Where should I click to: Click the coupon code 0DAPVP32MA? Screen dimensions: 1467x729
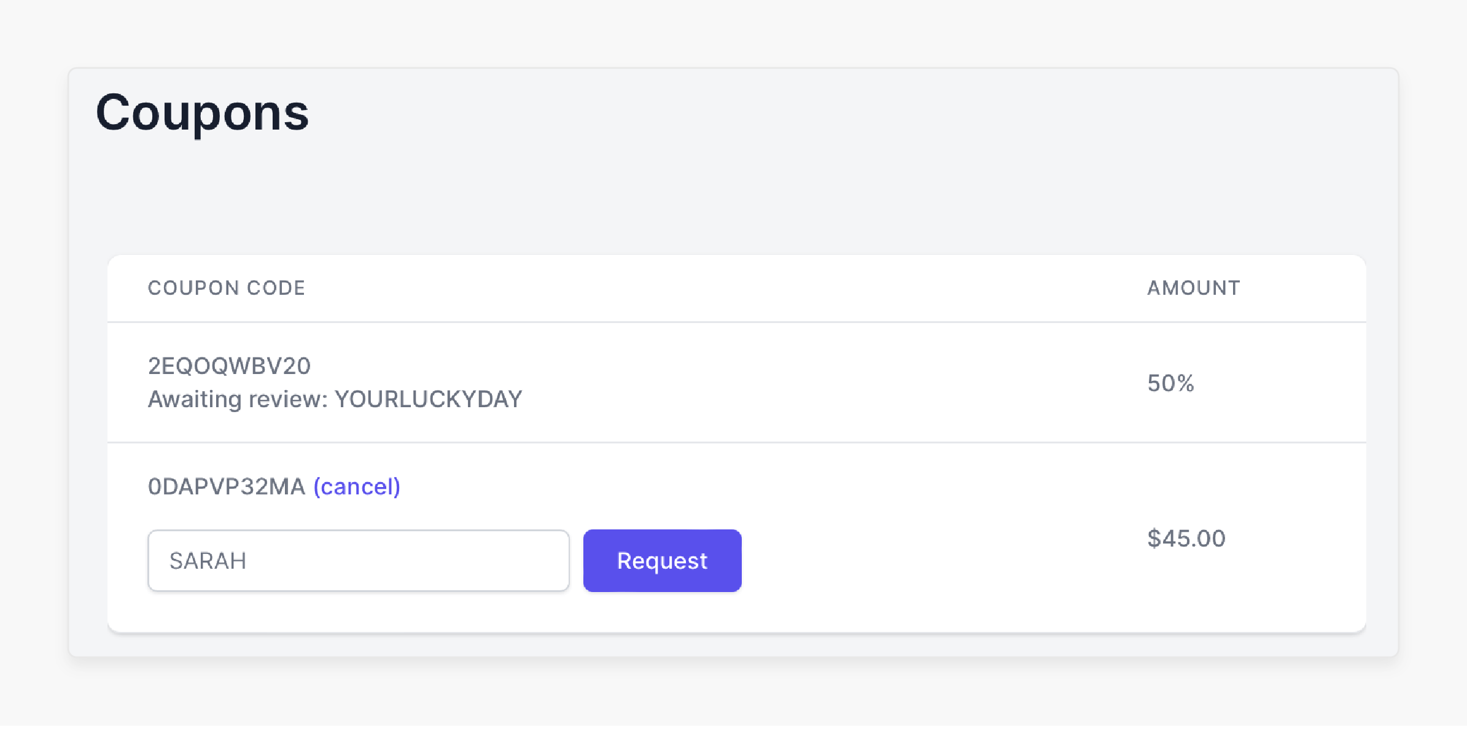pos(227,486)
